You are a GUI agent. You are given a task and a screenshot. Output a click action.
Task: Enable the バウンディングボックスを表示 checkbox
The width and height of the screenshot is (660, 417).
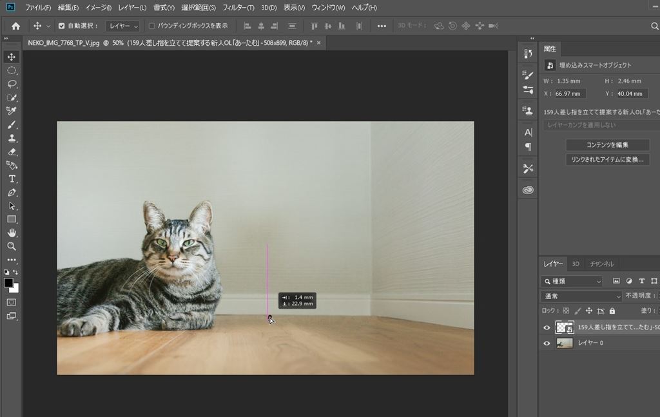(x=152, y=26)
